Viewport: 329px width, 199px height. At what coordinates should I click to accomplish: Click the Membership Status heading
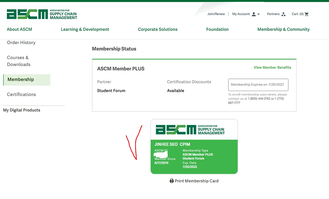pos(114,49)
